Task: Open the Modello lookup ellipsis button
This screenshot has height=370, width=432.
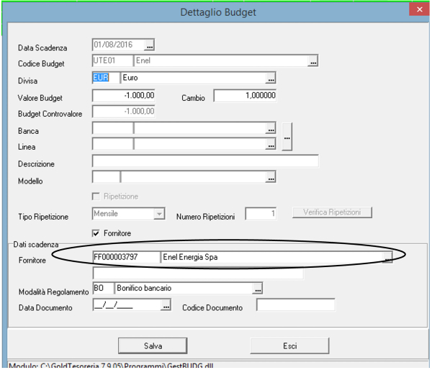Action: point(271,177)
